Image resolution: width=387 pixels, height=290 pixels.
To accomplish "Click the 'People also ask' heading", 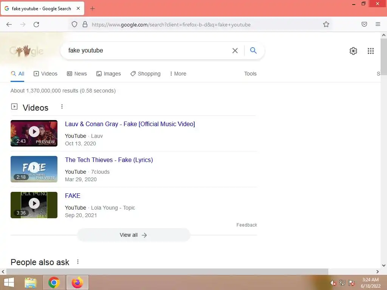I will click(40, 262).
